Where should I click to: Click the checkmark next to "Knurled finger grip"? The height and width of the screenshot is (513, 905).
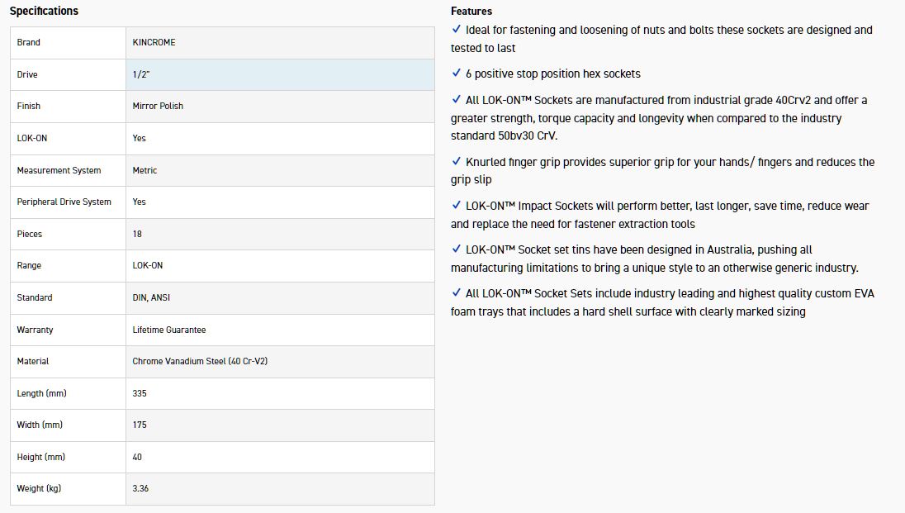[457, 161]
